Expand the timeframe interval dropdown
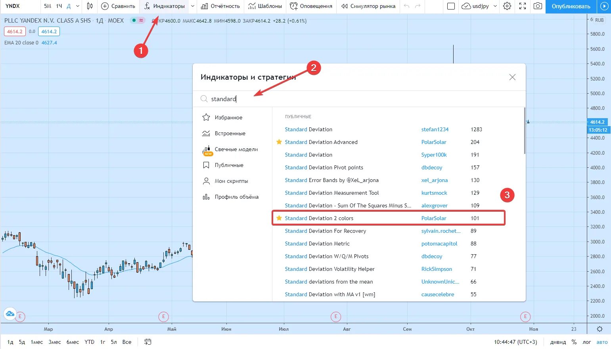 tap(78, 6)
